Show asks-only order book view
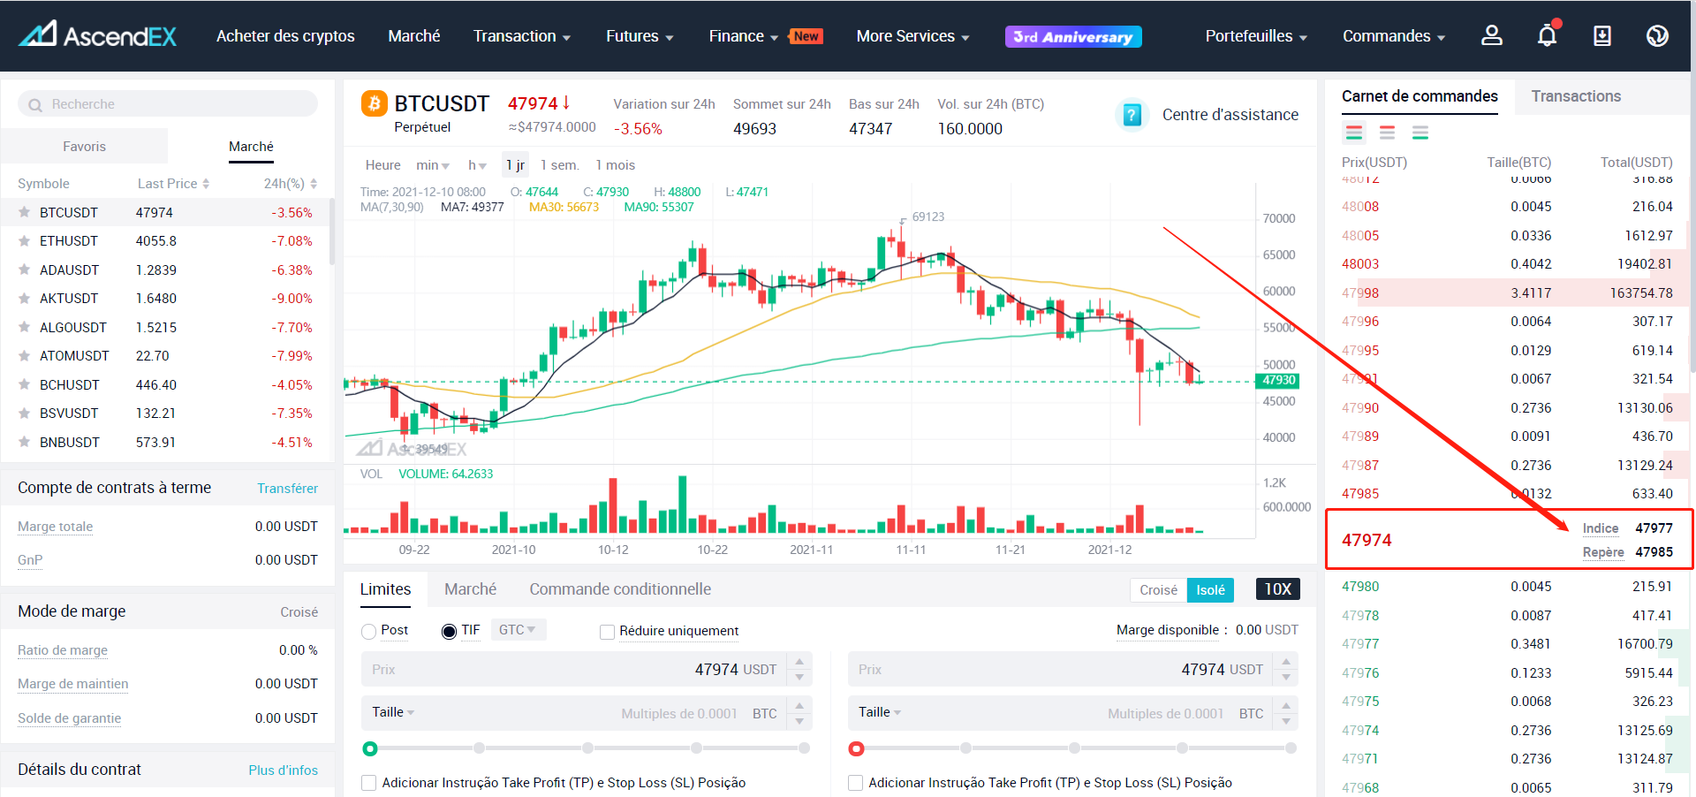Image resolution: width=1696 pixels, height=797 pixels. click(x=1387, y=133)
